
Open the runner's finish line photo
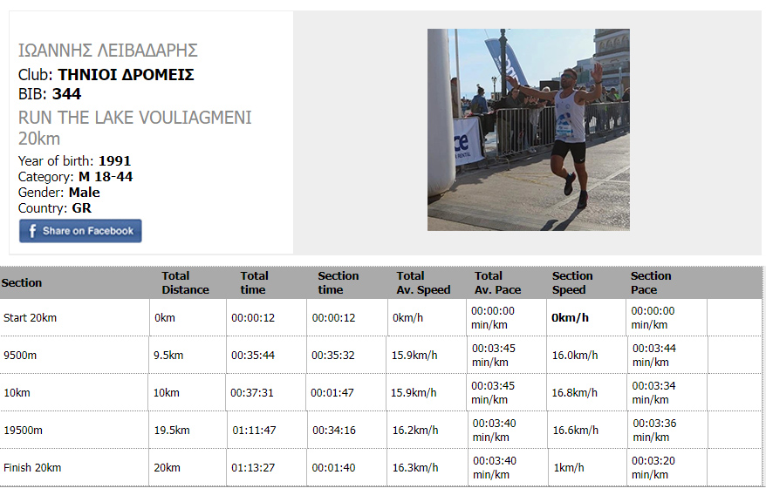pyautogui.click(x=528, y=130)
